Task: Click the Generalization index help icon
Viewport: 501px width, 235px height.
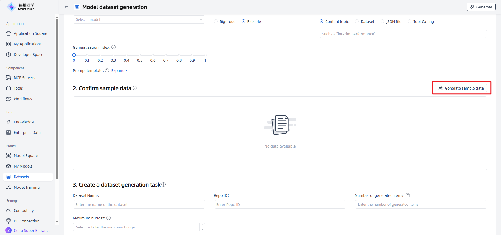Action: 114,47
